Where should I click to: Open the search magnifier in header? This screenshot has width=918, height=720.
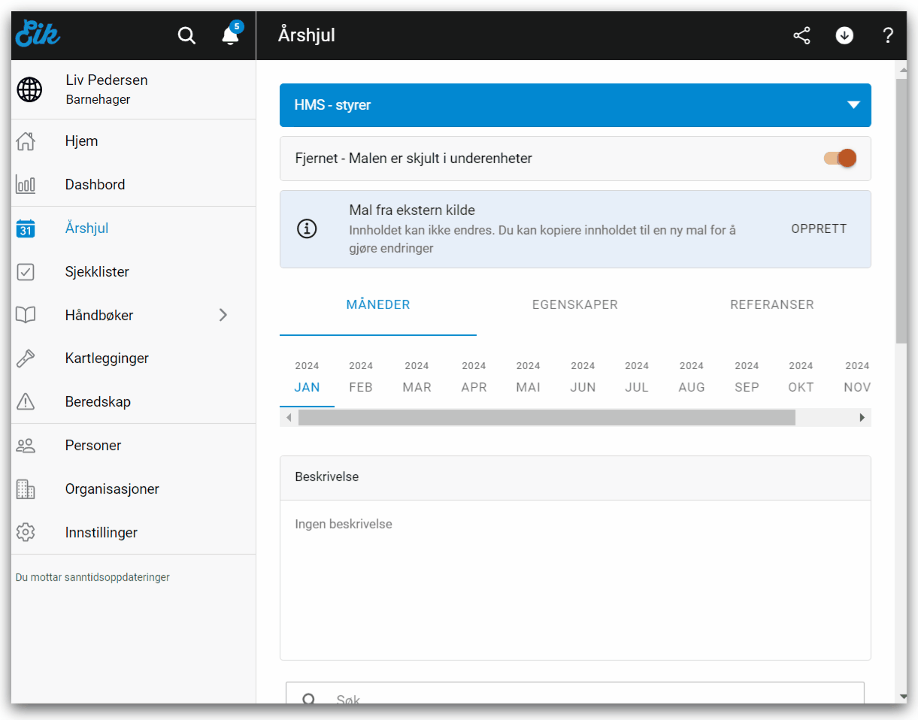186,35
